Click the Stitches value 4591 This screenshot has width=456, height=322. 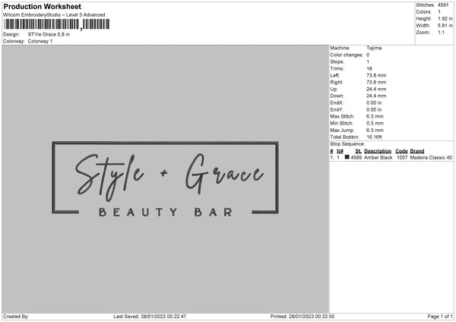tap(443, 5)
